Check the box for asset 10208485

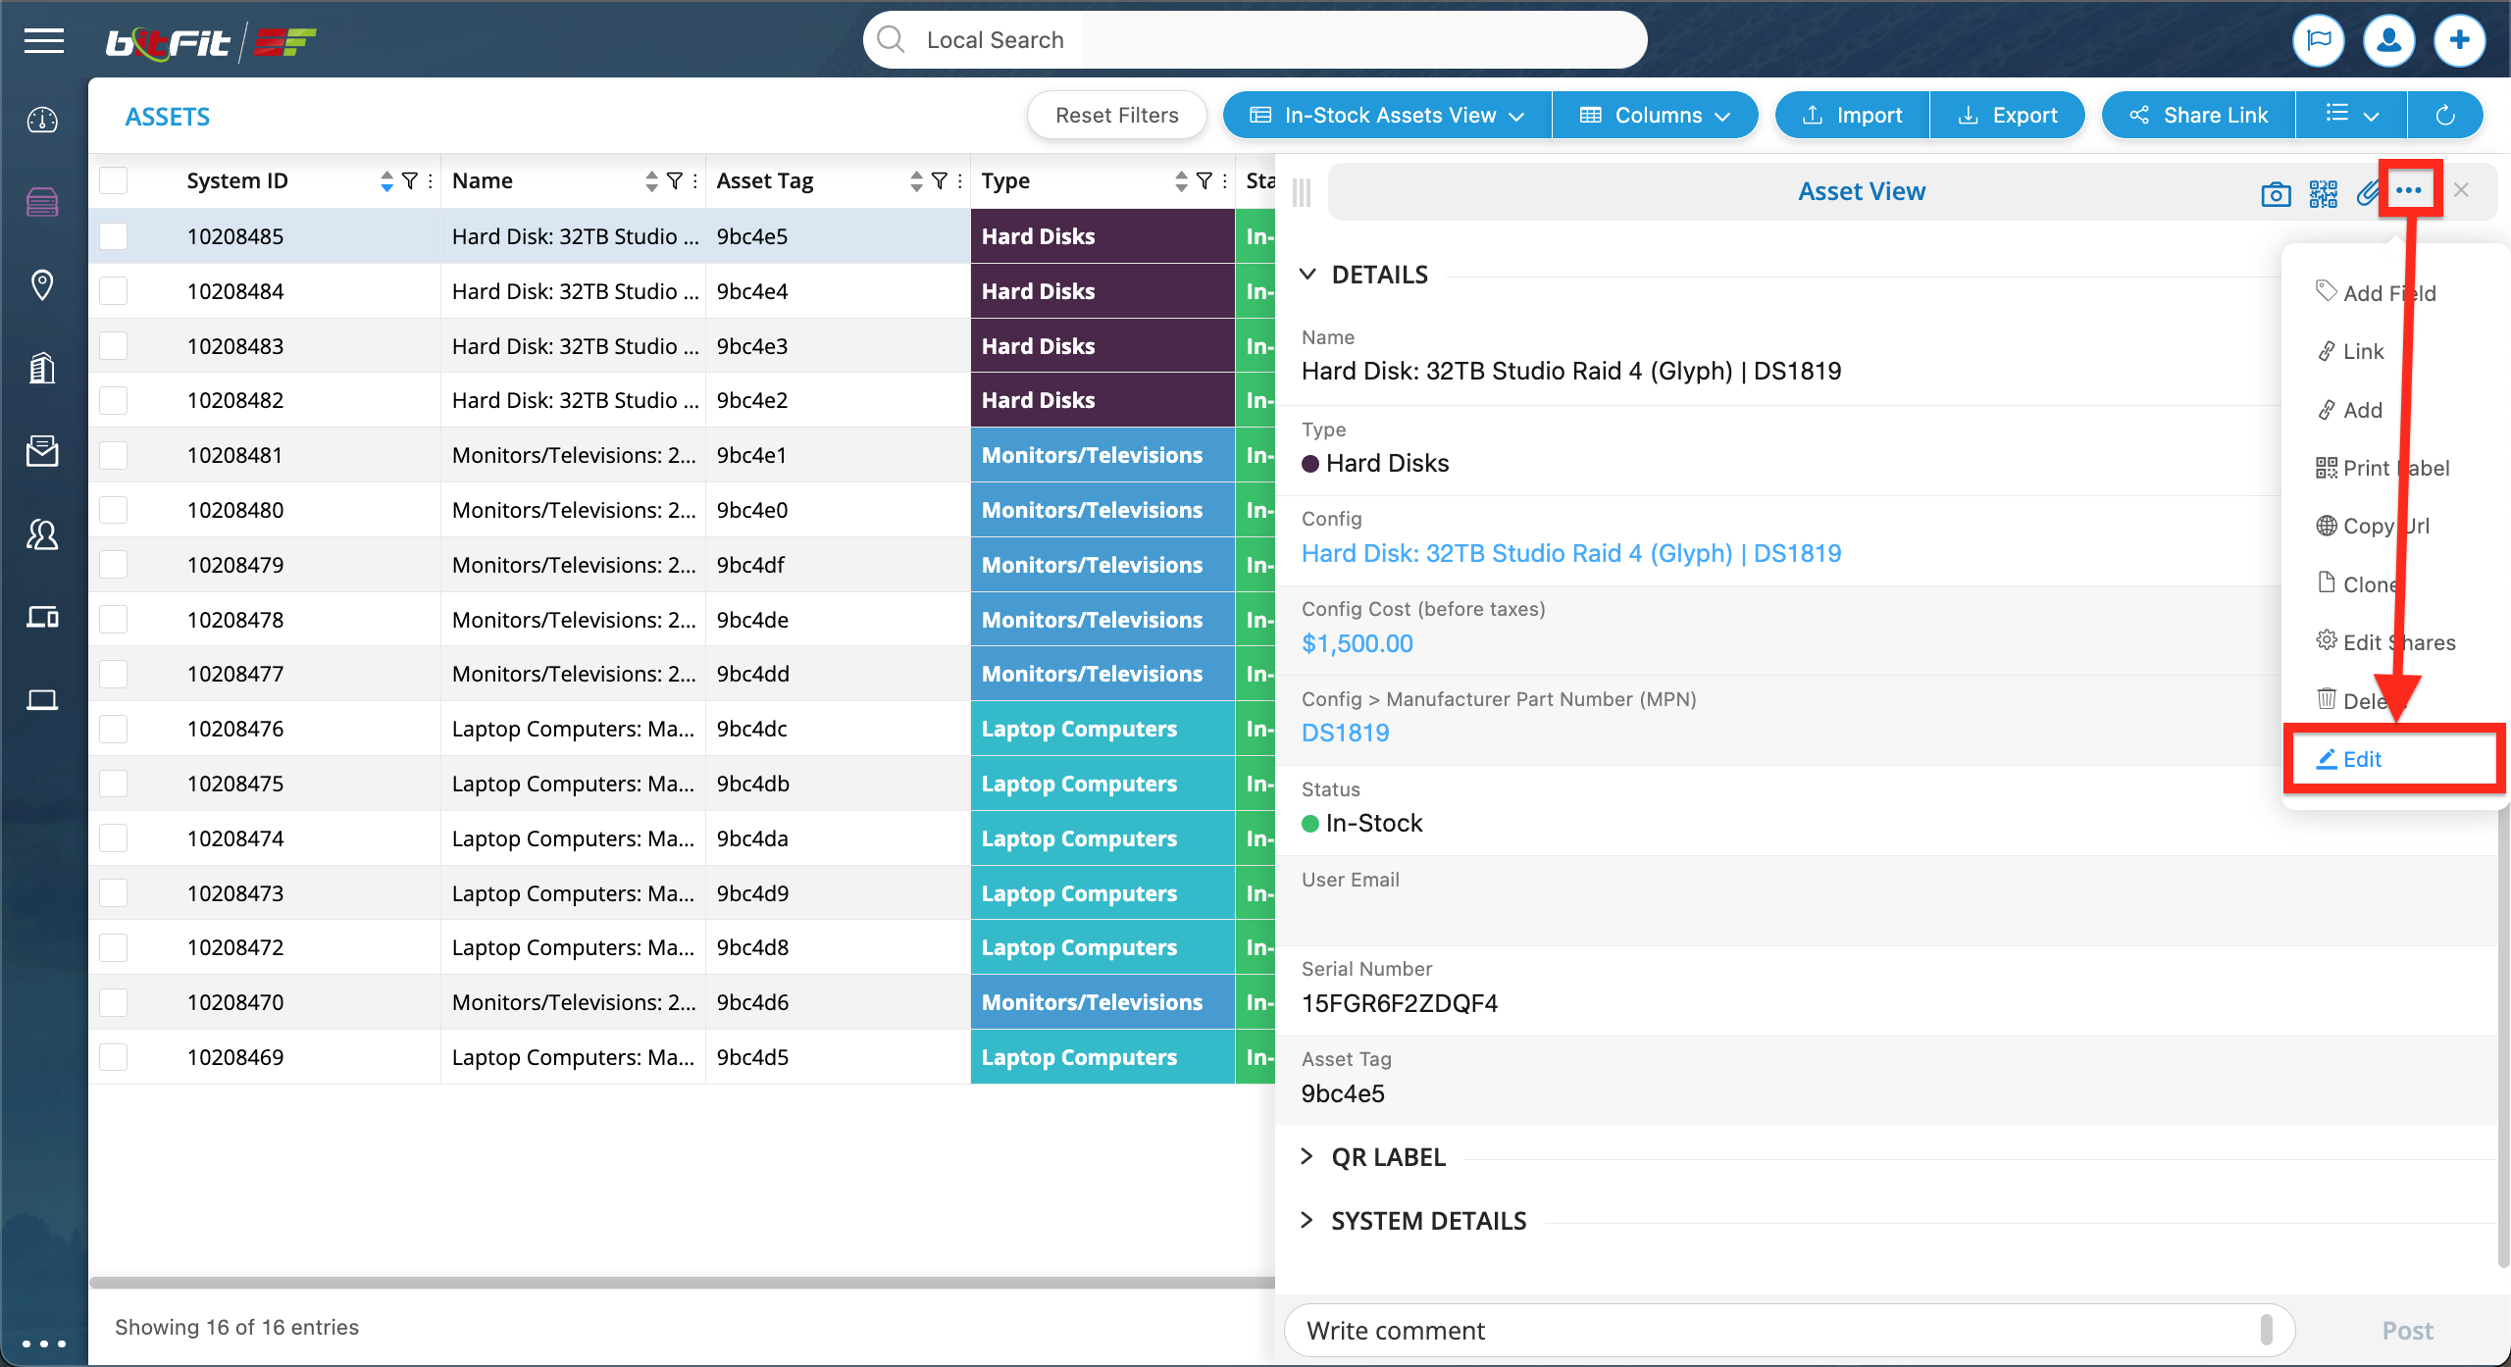[114, 236]
